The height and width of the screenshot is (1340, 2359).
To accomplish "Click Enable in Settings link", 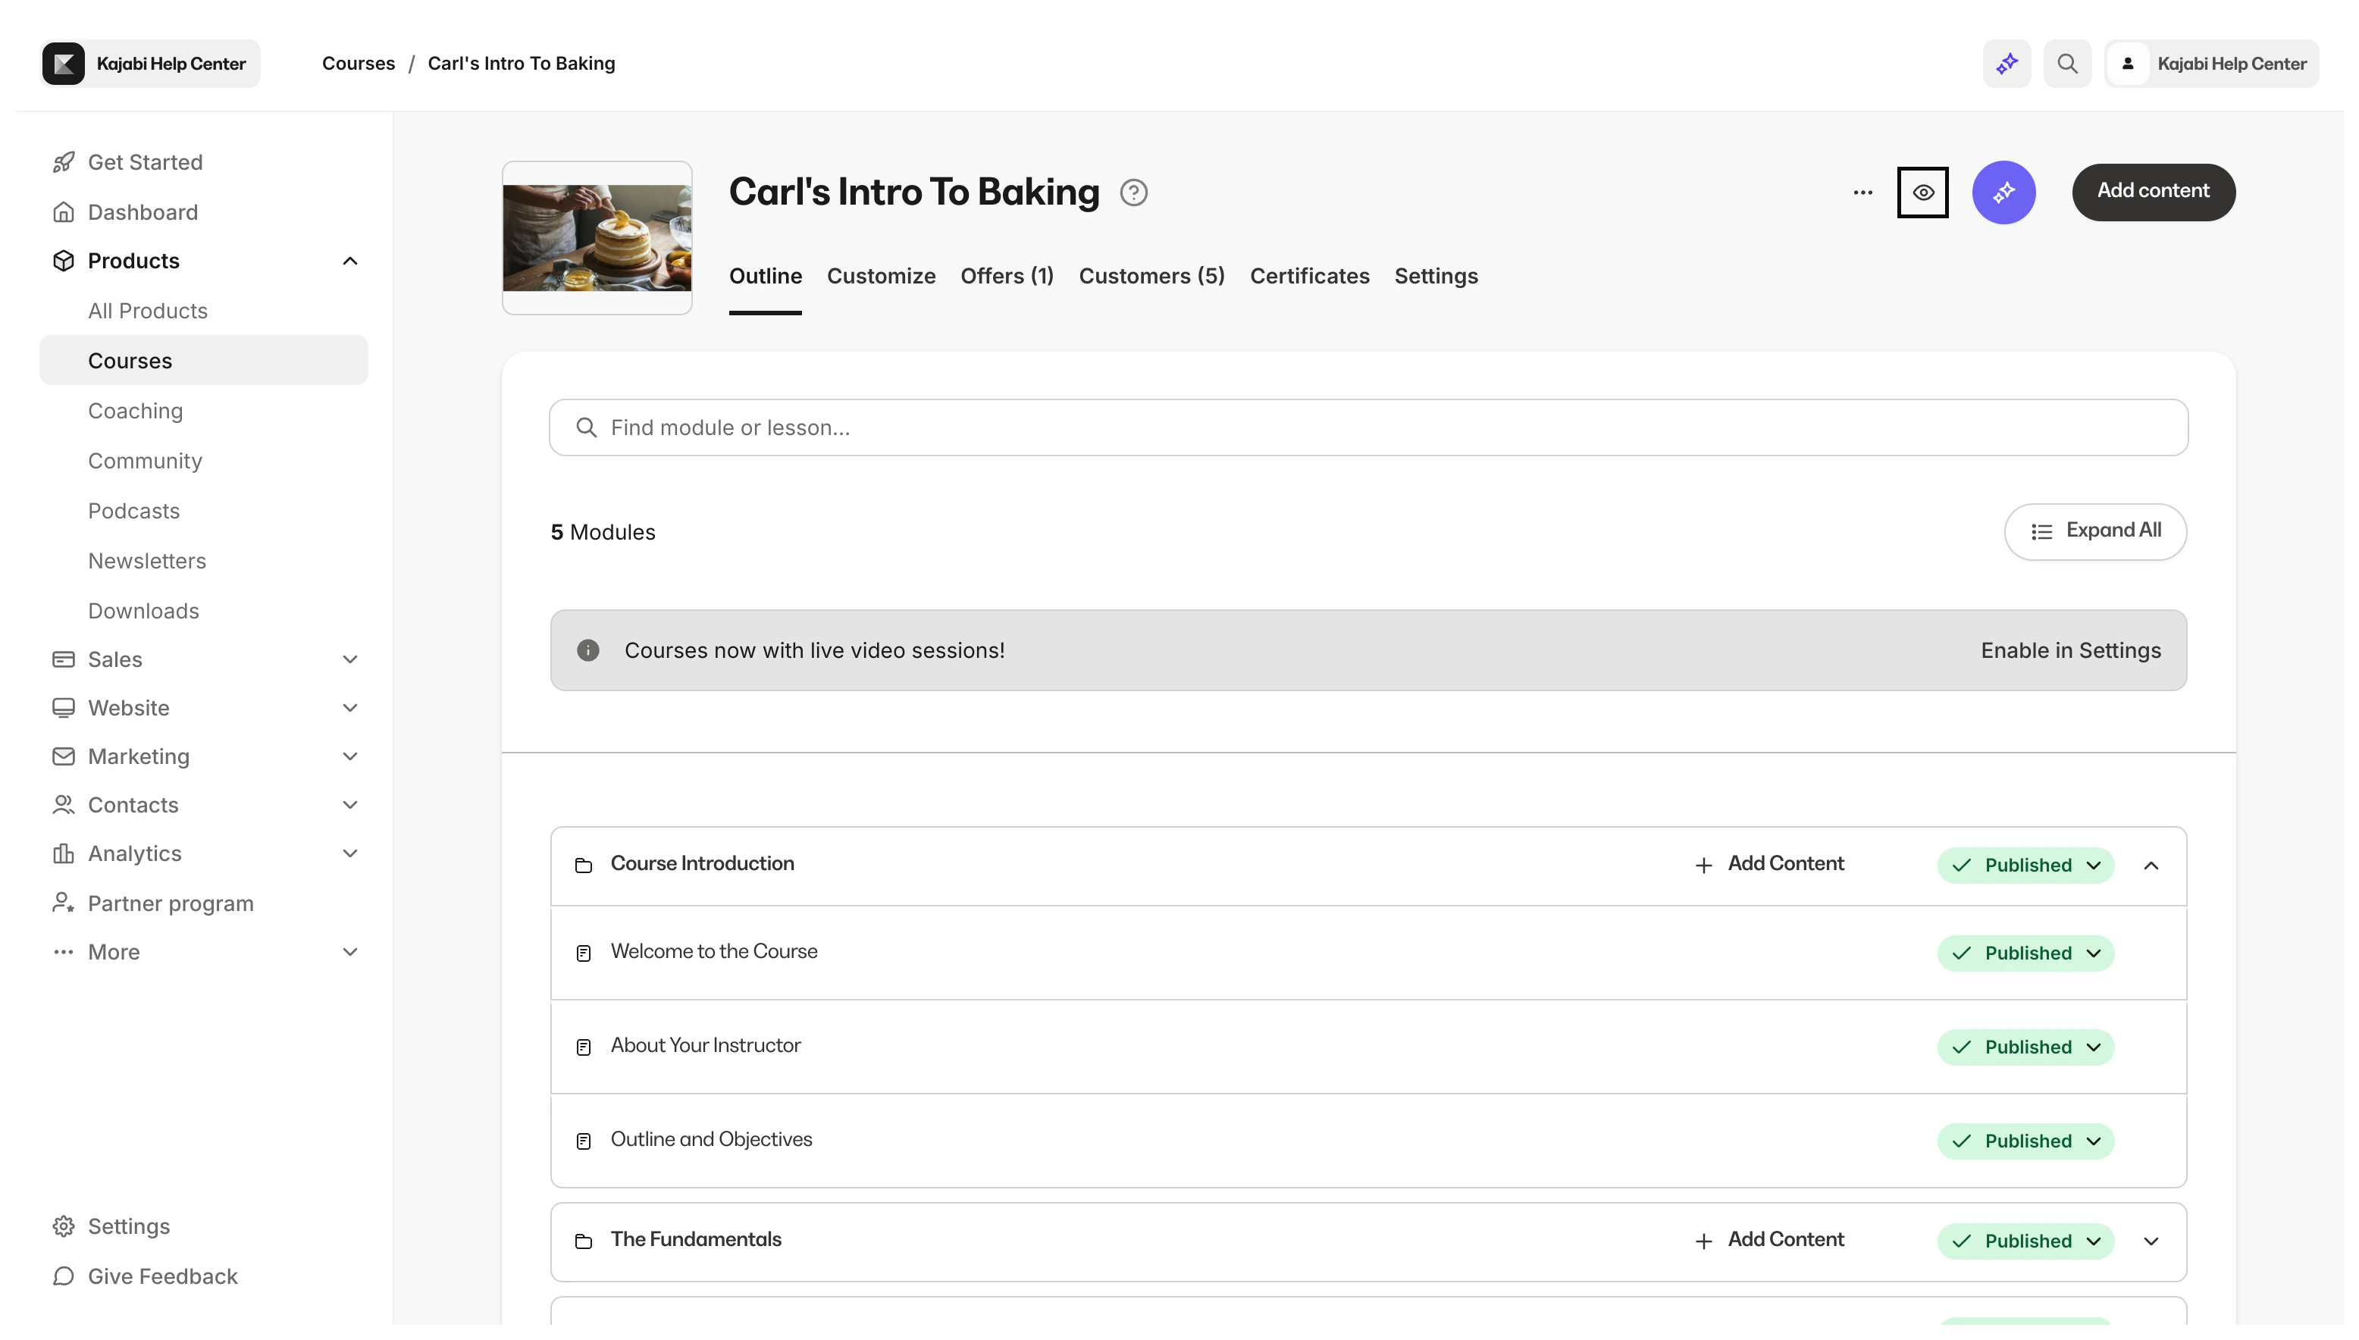I will pyautogui.click(x=2070, y=650).
